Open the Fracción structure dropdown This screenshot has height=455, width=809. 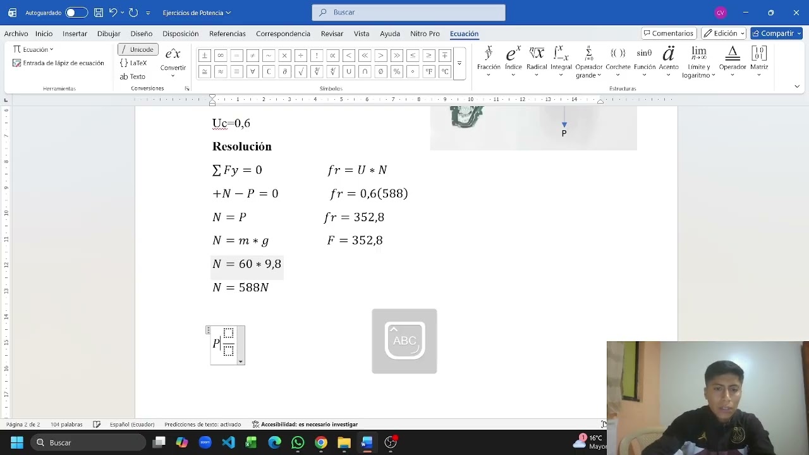coord(489,62)
